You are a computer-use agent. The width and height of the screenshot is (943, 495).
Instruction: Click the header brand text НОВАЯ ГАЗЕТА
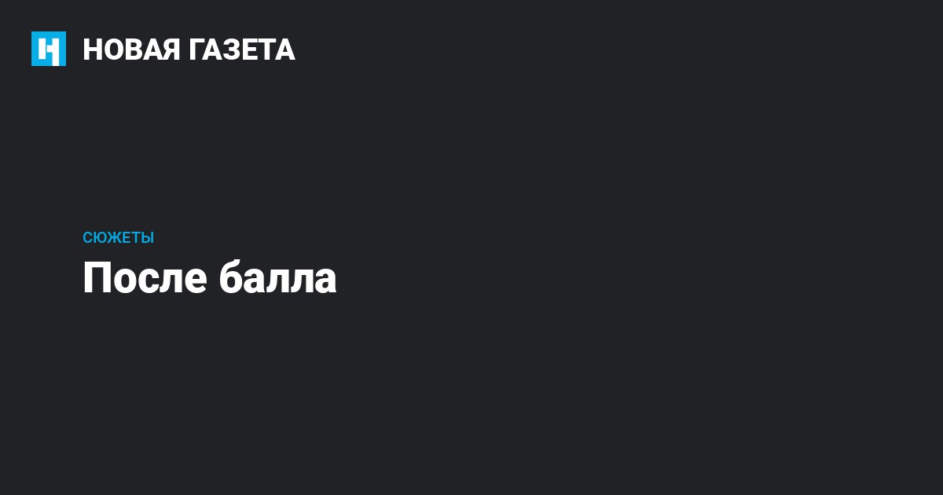point(189,49)
